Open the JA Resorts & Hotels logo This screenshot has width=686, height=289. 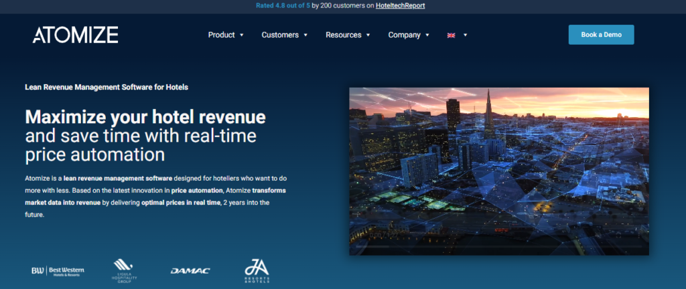tap(257, 271)
